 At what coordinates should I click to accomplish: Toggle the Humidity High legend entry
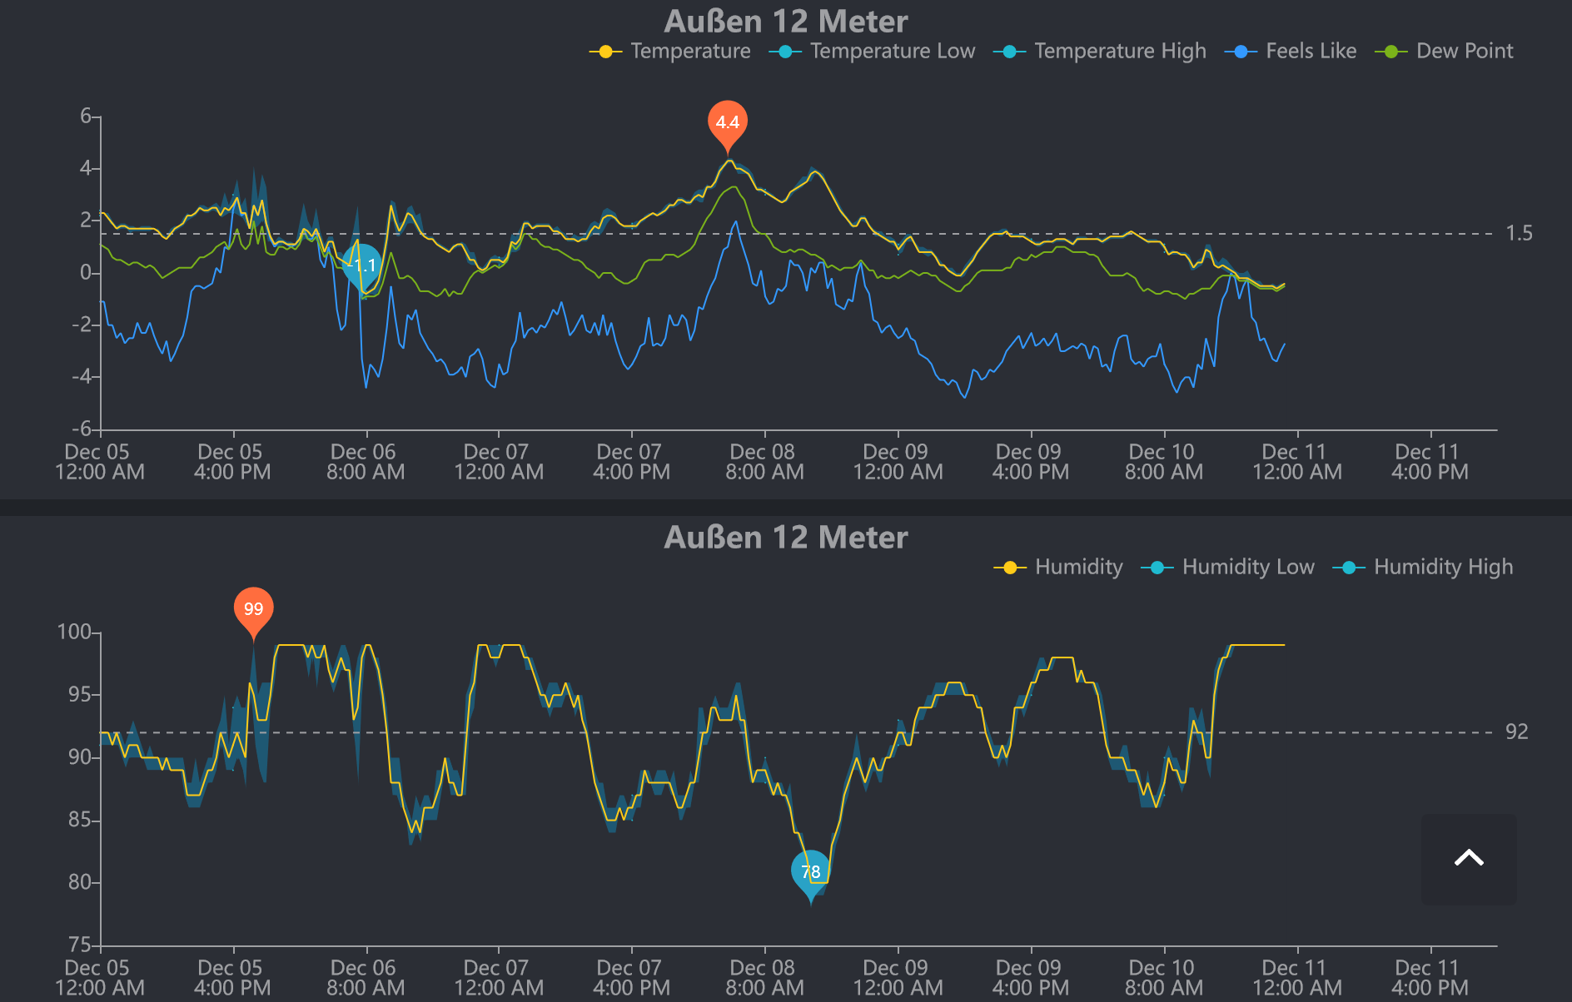pos(1423,568)
